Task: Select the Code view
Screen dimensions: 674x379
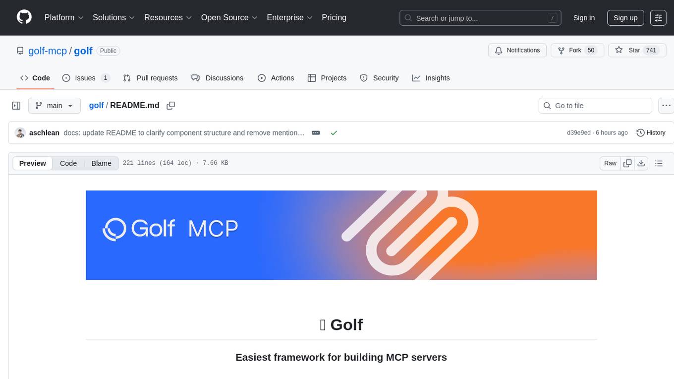Action: (x=68, y=163)
